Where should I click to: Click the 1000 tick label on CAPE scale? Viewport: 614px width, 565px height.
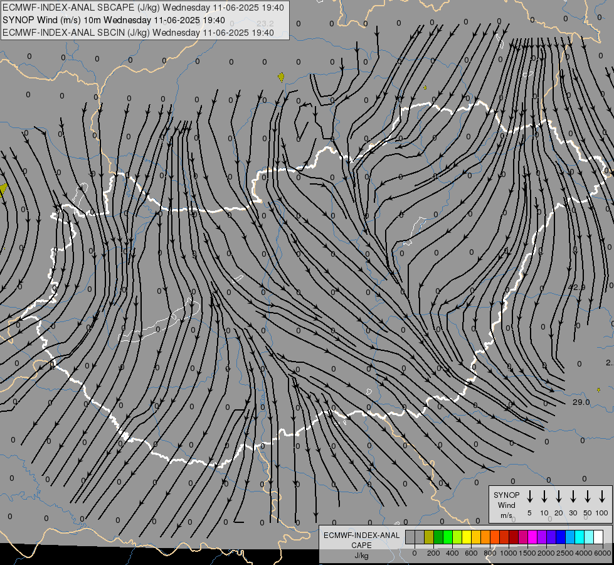point(509,553)
